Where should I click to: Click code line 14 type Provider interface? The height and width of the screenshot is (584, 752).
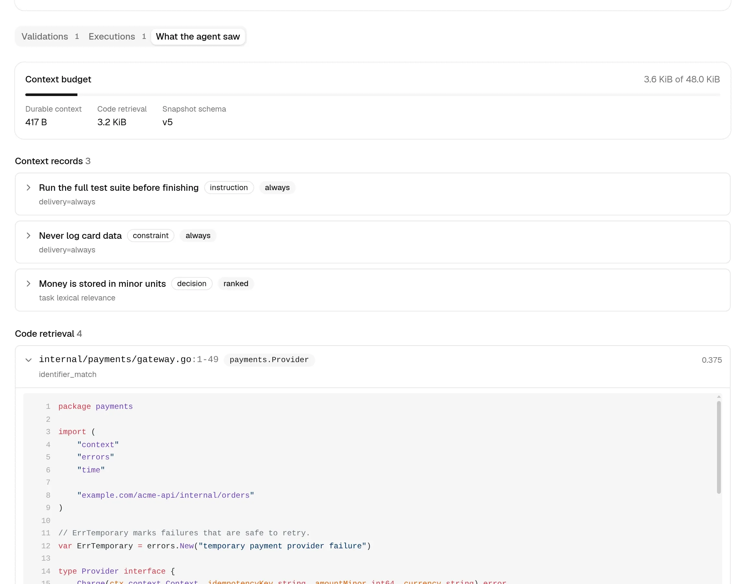[117, 571]
